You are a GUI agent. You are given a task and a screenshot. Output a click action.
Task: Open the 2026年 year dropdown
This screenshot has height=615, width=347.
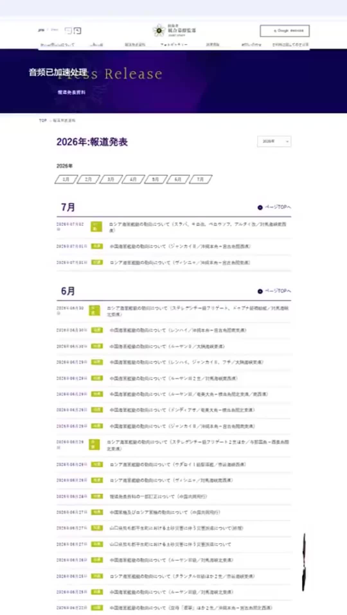274,141
